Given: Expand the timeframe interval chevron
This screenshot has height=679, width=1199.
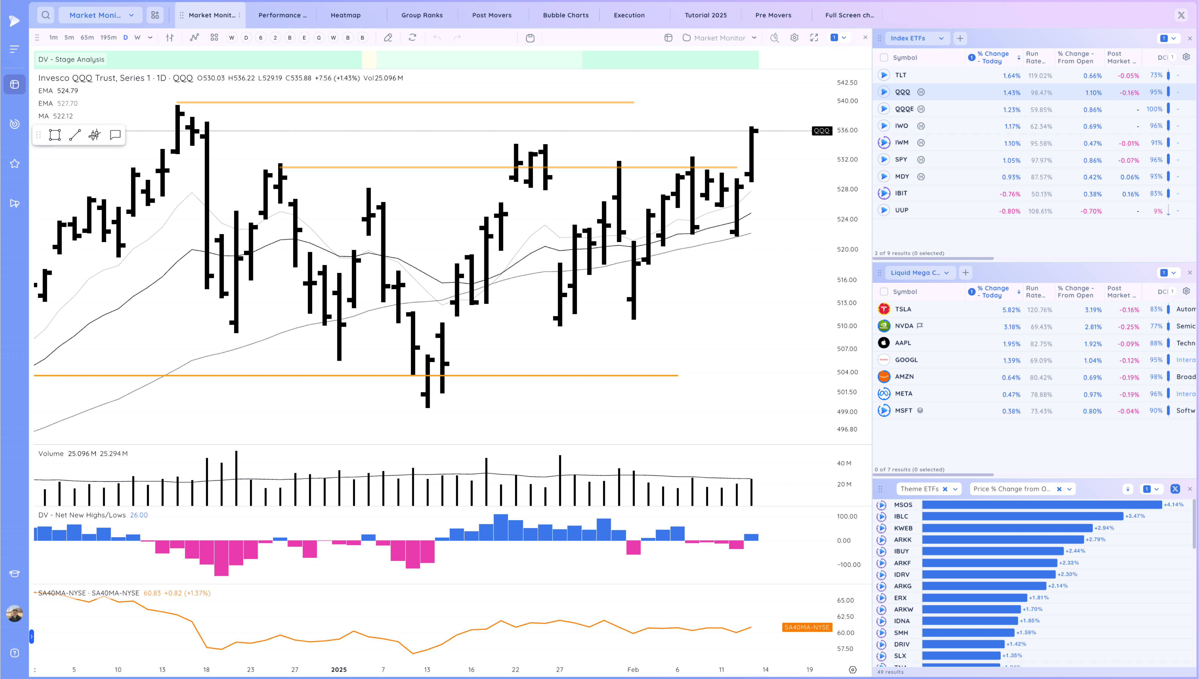Looking at the screenshot, I should (150, 38).
